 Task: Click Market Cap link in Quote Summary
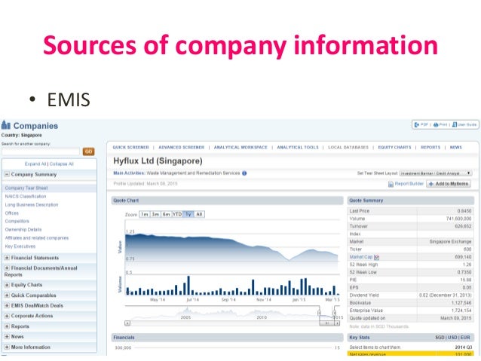[x=360, y=257]
